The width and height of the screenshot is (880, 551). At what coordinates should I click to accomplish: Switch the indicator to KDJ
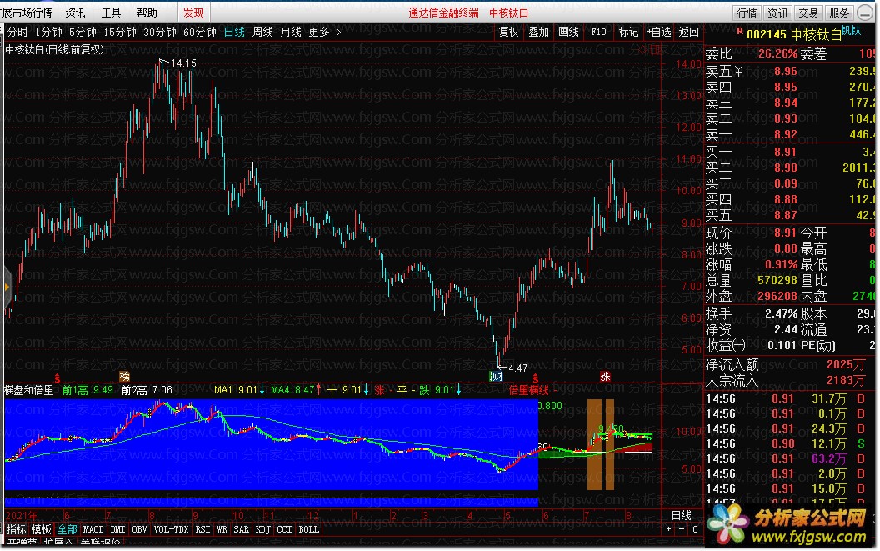point(262,529)
